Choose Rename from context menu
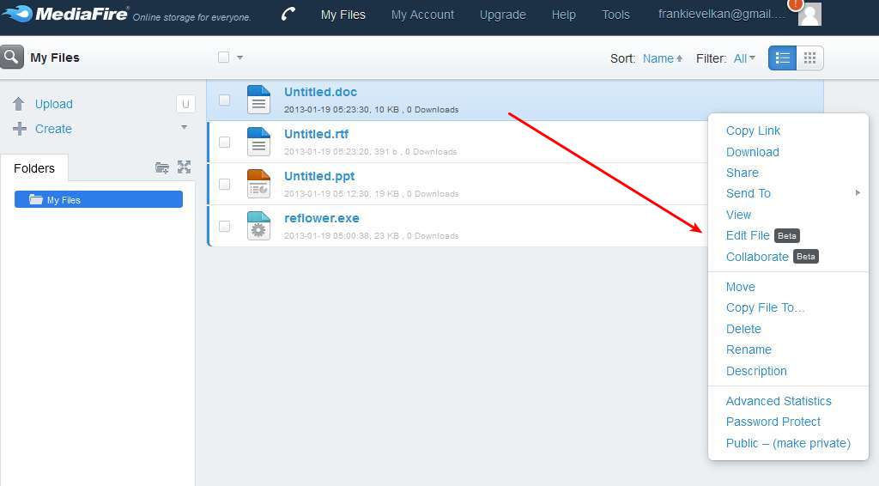Viewport: 879px width, 486px height. (x=749, y=349)
